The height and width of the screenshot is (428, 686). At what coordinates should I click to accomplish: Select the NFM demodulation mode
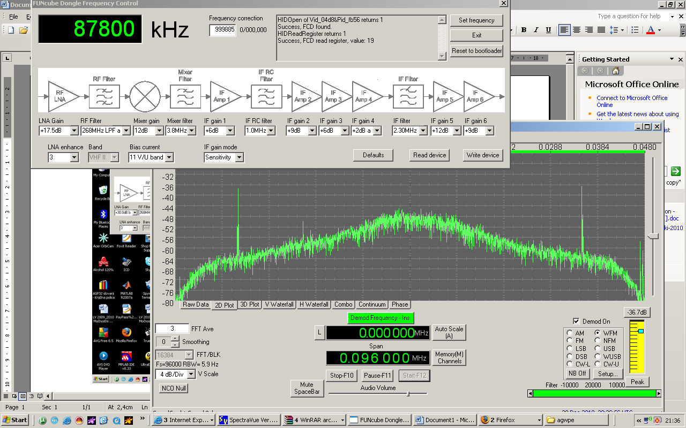click(598, 341)
